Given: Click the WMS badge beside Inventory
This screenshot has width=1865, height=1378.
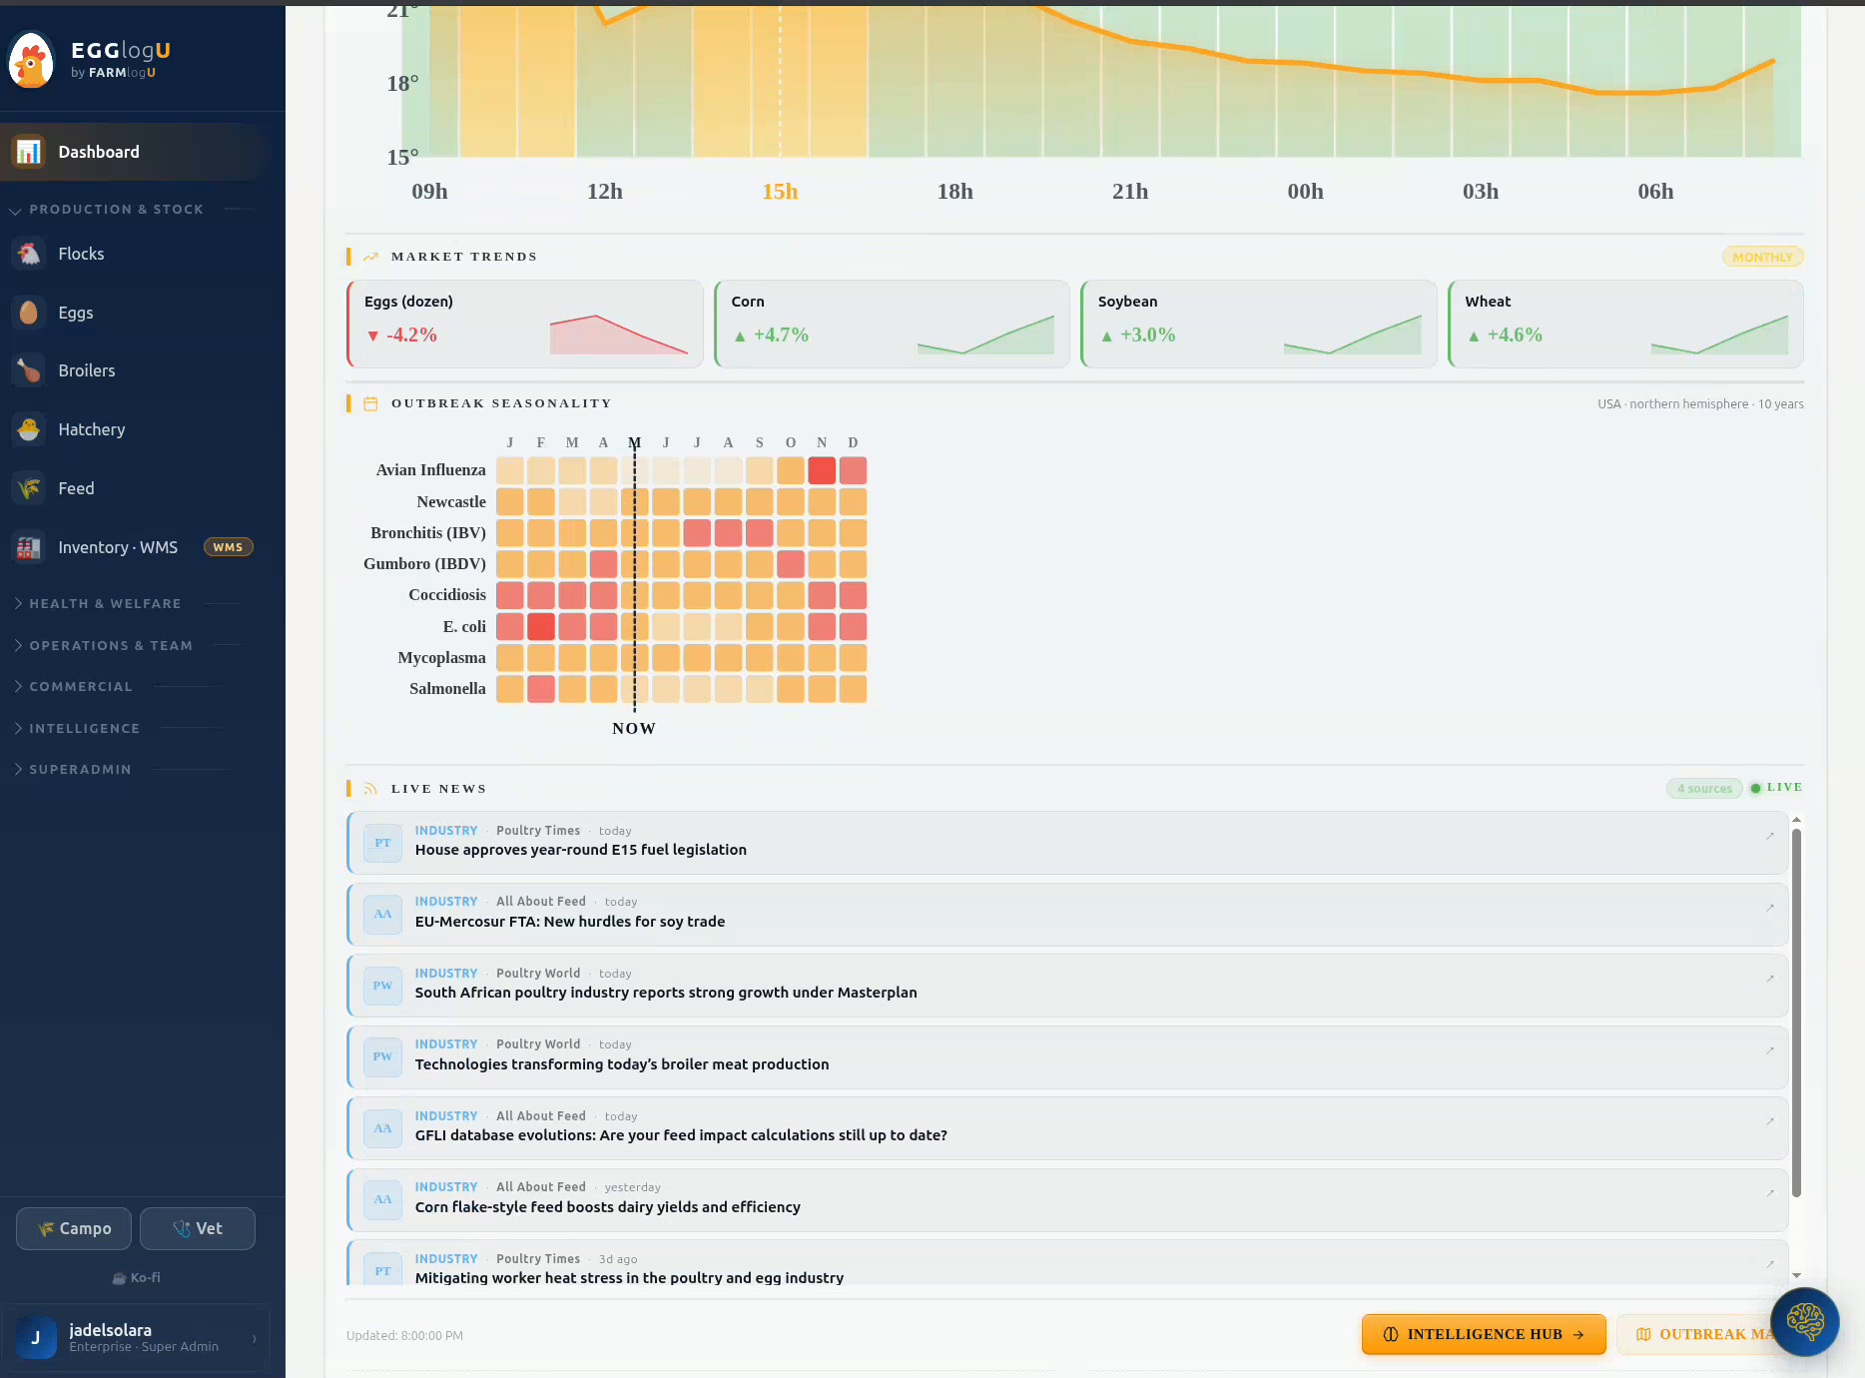Looking at the screenshot, I should pyautogui.click(x=229, y=547).
